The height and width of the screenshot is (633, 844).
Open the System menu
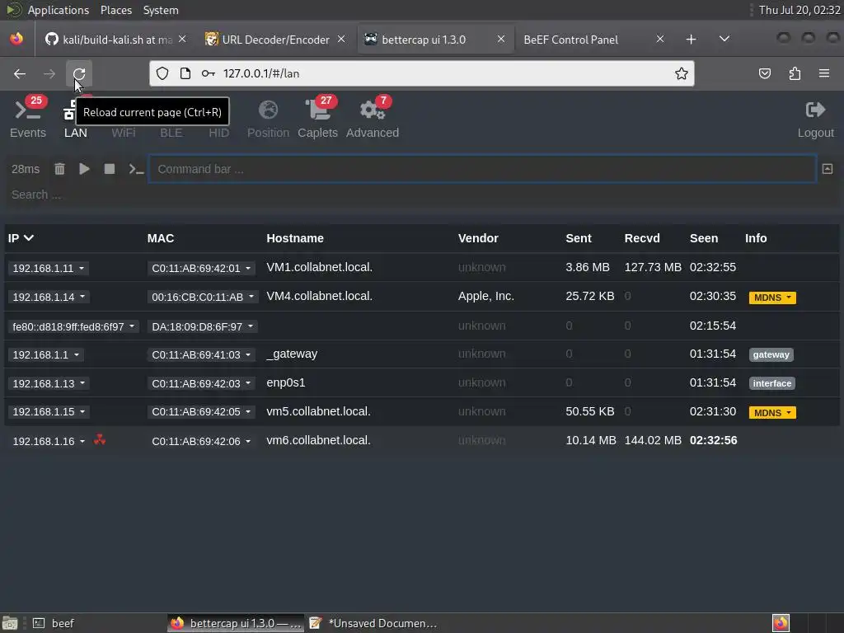(x=161, y=10)
